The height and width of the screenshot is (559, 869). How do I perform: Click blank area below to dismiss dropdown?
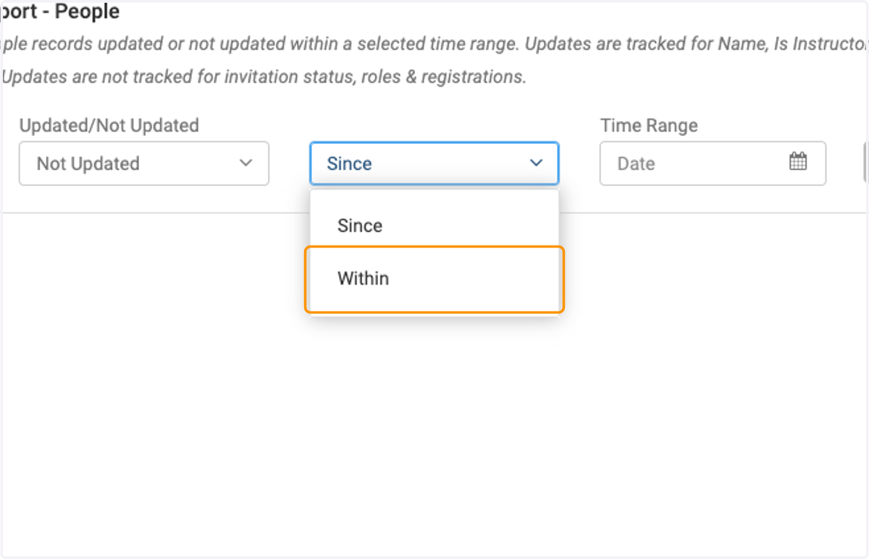pyautogui.click(x=434, y=434)
